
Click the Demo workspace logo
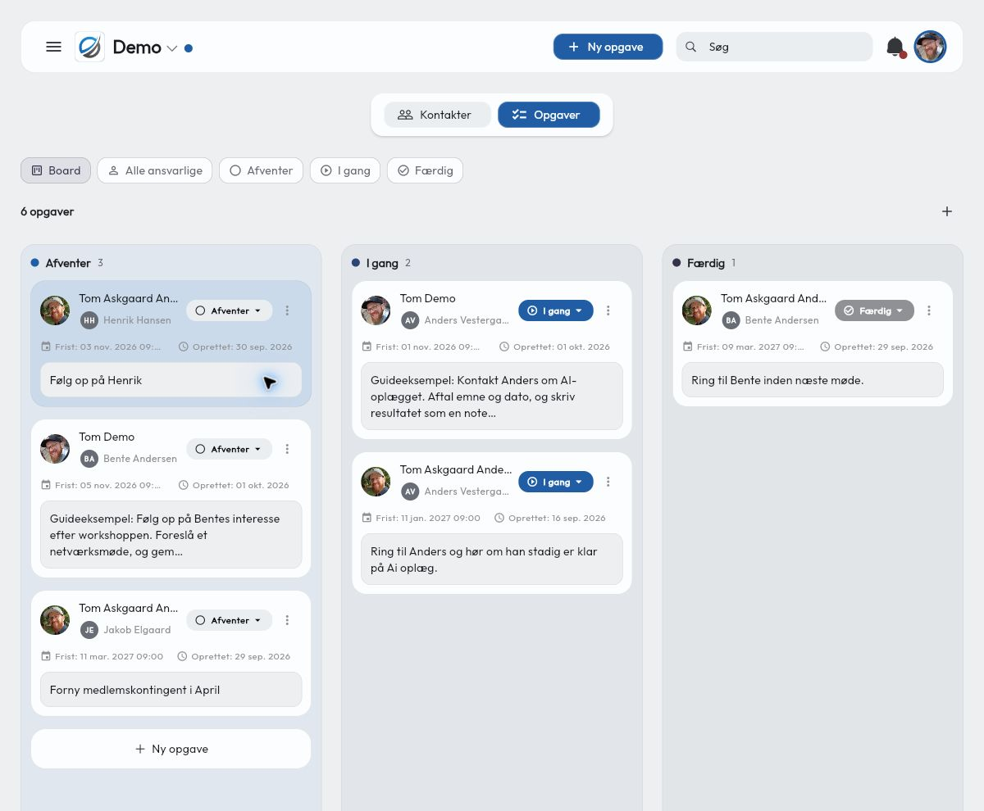[x=89, y=47]
